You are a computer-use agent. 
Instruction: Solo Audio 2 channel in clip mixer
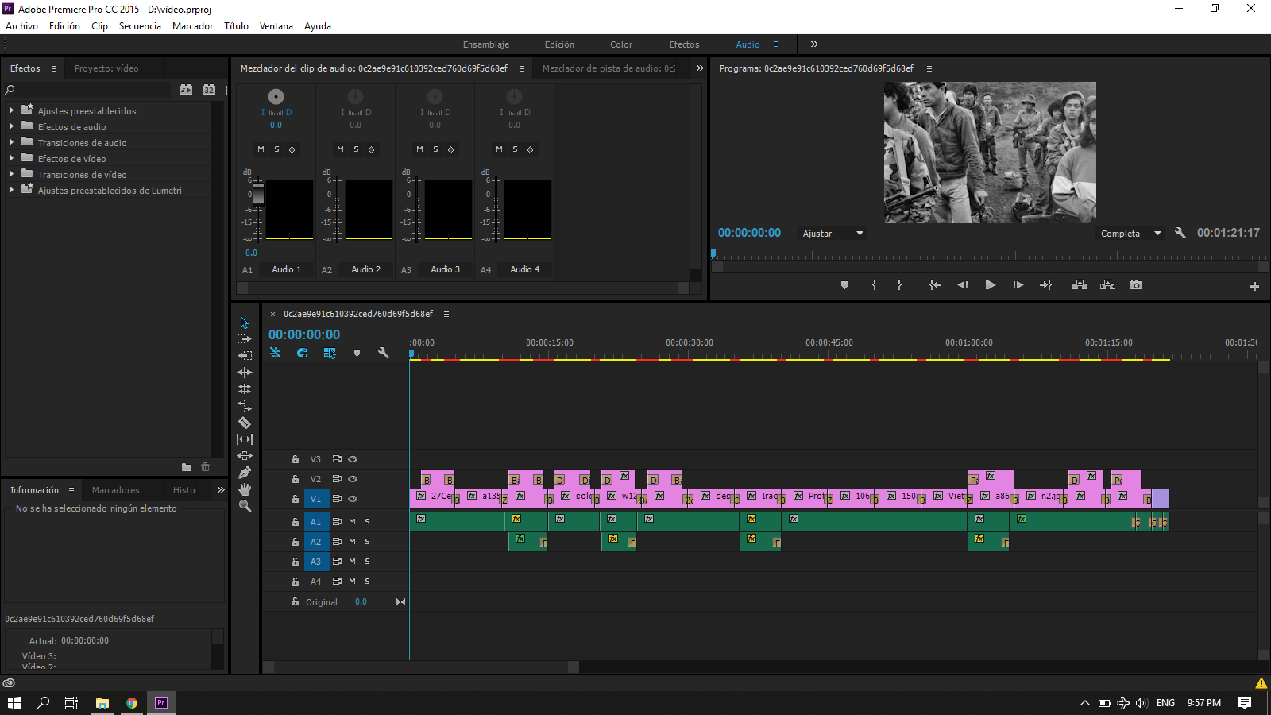[x=356, y=149]
